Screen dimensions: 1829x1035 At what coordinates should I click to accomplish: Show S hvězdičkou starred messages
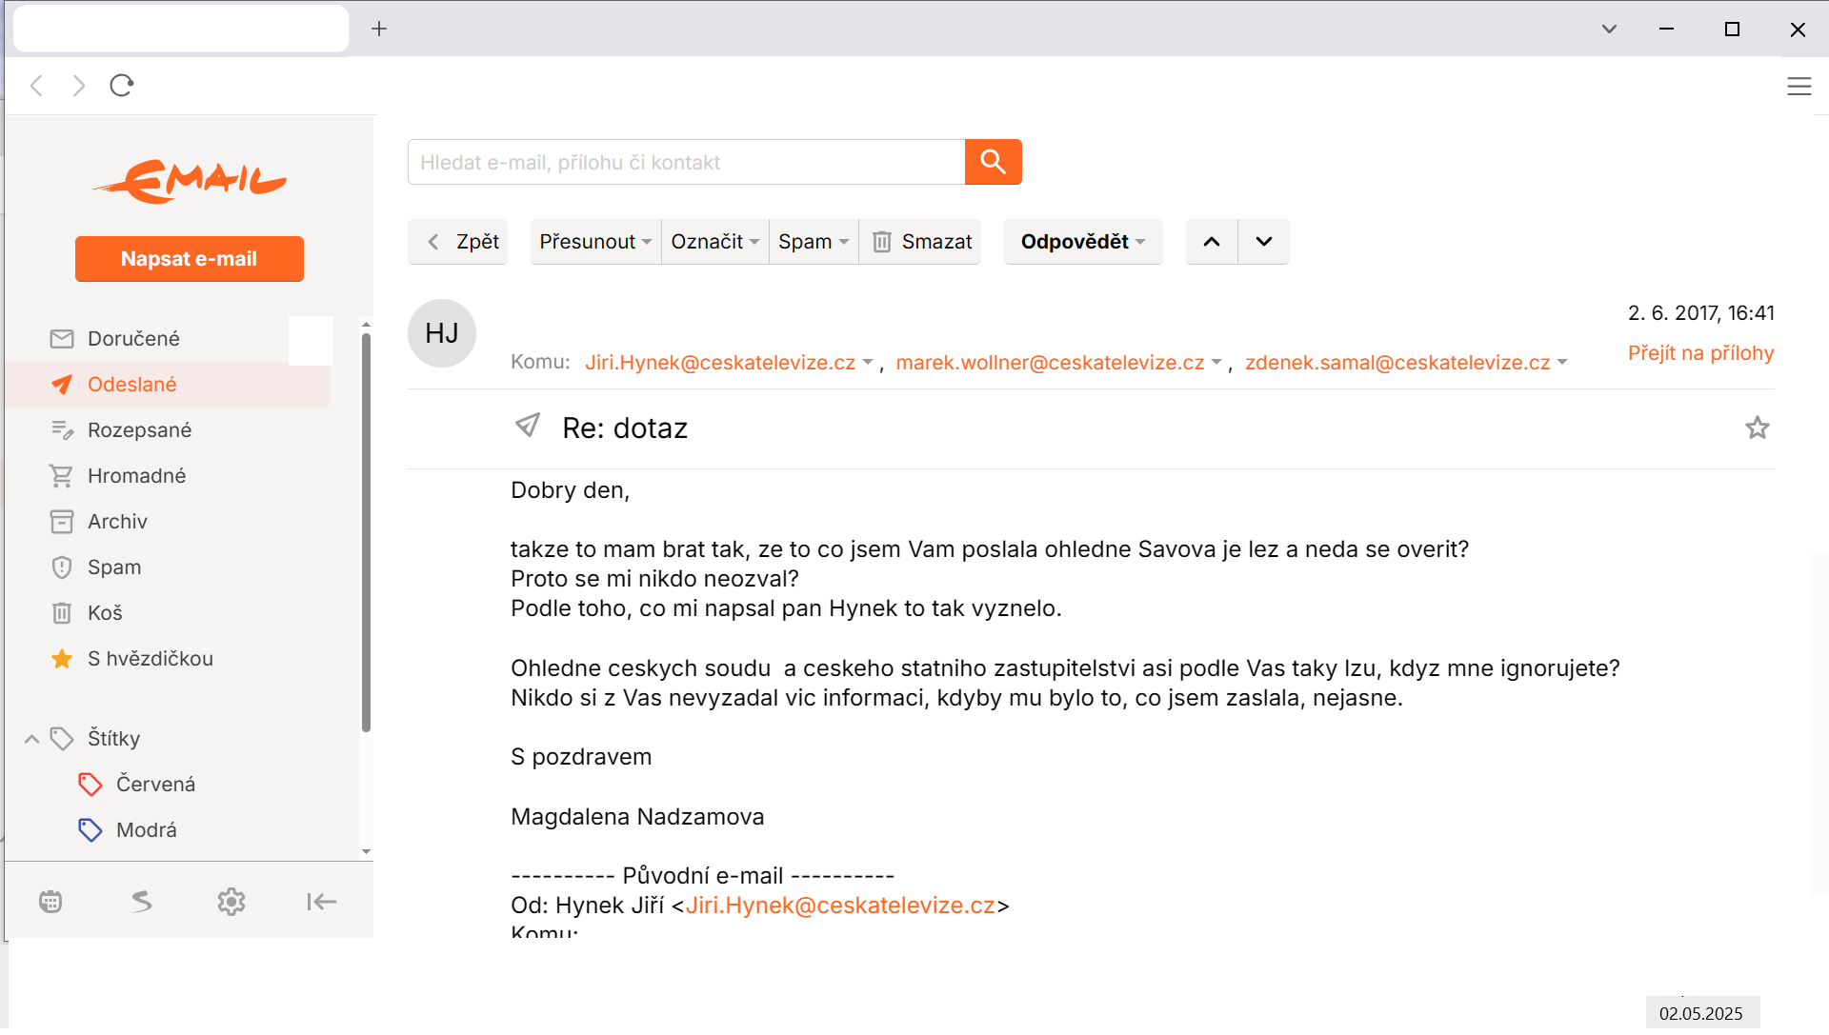[169, 659]
